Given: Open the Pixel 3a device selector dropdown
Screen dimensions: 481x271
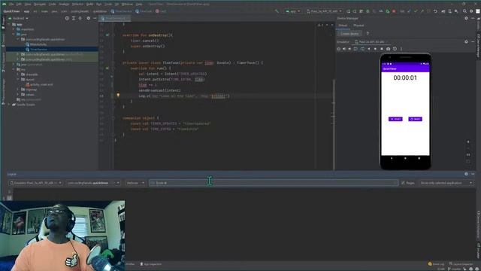Looking at the screenshot, I should [x=324, y=11].
